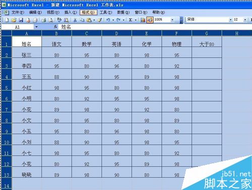Toggle the Drawing toolbar button
The image size is (252, 190).
pos(150,20)
